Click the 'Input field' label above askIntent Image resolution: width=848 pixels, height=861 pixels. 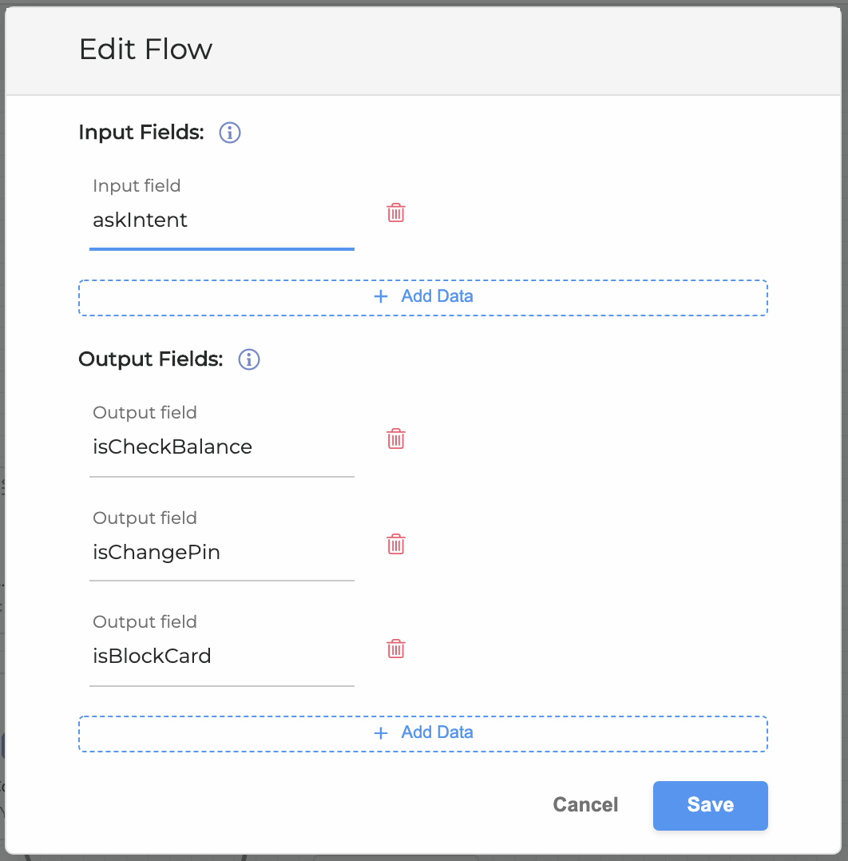pos(137,186)
